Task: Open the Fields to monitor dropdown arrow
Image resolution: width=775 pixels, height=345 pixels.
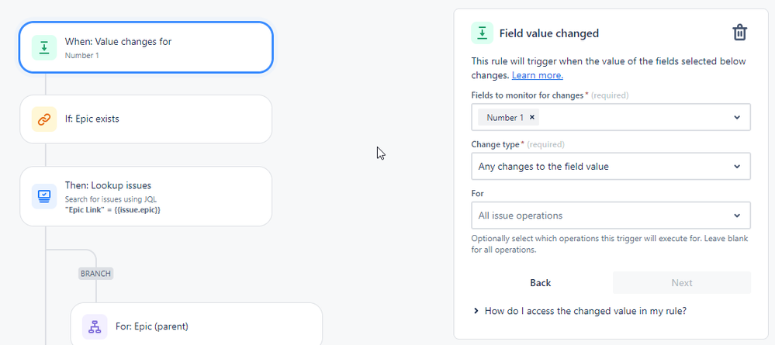Action: 737,118
